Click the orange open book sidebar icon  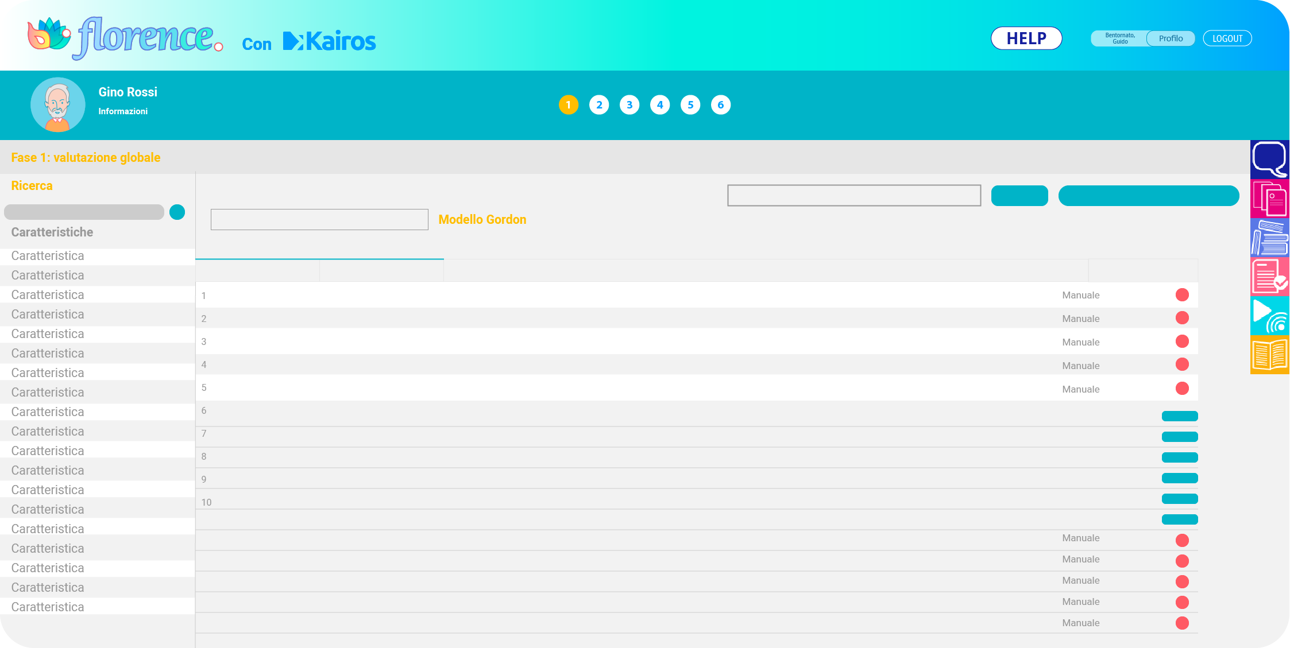[1269, 355]
